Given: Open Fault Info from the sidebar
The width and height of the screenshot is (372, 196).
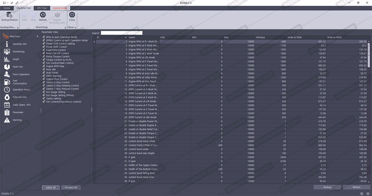Looking at the screenshot, I should [x=7, y=67].
